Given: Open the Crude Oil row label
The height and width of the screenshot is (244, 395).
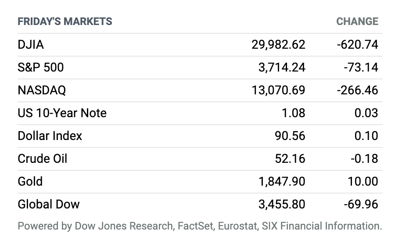Looking at the screenshot, I should pos(42,158).
